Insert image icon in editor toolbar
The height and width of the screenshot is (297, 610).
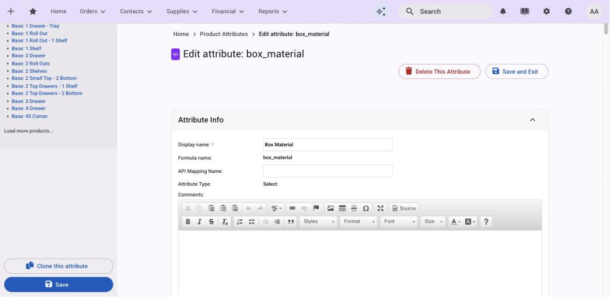pyautogui.click(x=331, y=208)
